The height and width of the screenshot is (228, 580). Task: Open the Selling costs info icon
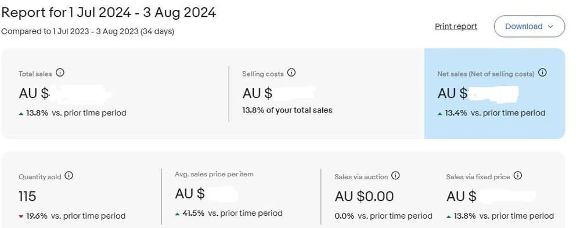pos(291,73)
